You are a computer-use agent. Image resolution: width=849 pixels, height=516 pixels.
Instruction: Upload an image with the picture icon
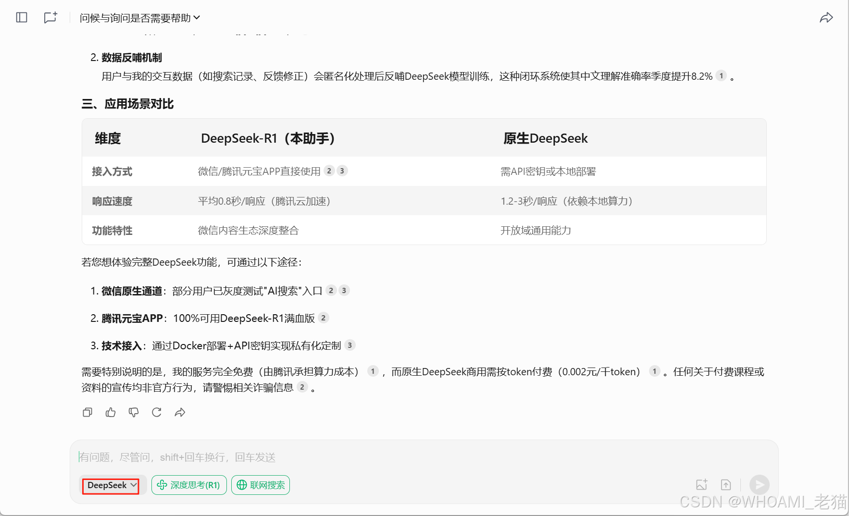[x=702, y=485]
